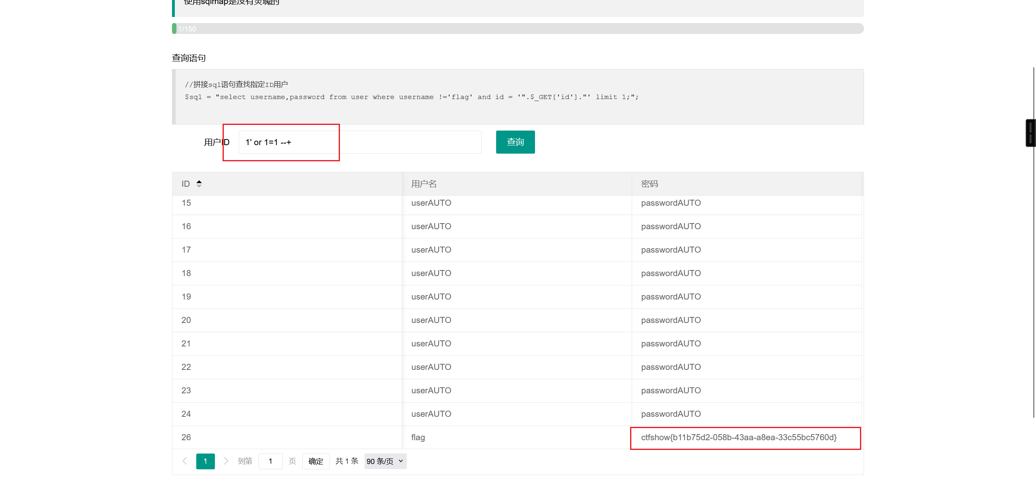This screenshot has height=477, width=1036.
Task: Click the ctfshow flag password cell
Action: (738, 437)
